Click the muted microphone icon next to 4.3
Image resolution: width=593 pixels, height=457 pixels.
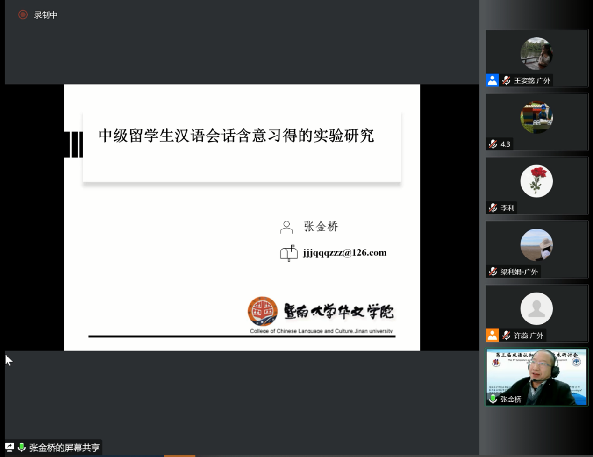coord(493,144)
